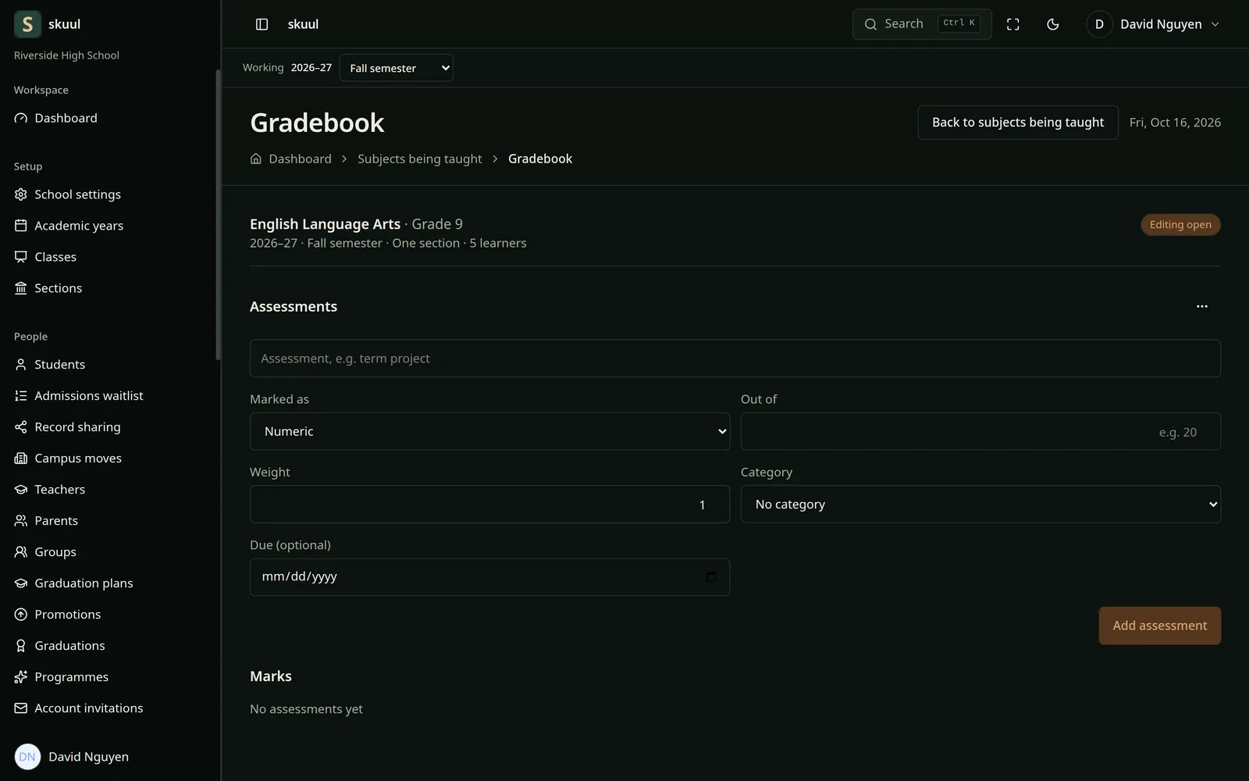Open Programmes in the sidebar
Image resolution: width=1249 pixels, height=781 pixels.
(71, 677)
